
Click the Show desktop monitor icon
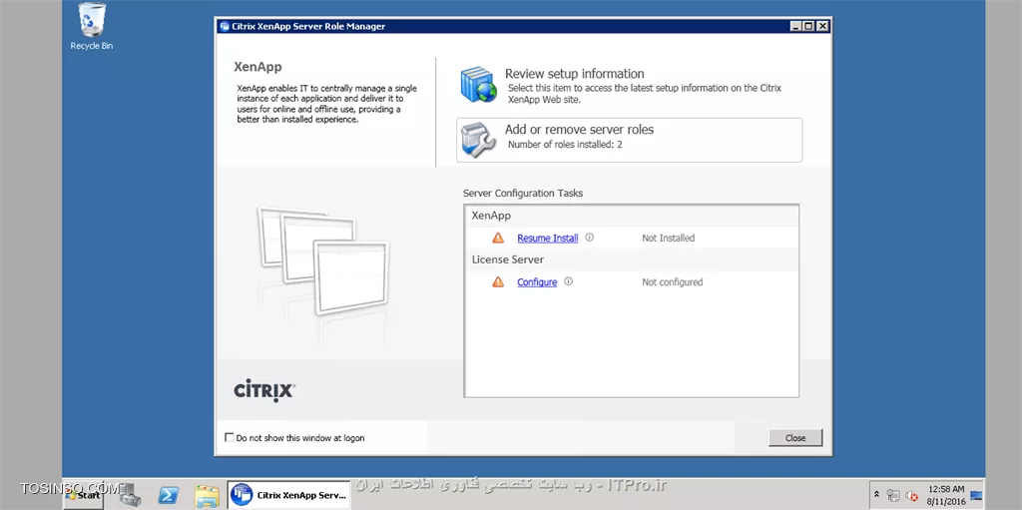tap(976, 495)
